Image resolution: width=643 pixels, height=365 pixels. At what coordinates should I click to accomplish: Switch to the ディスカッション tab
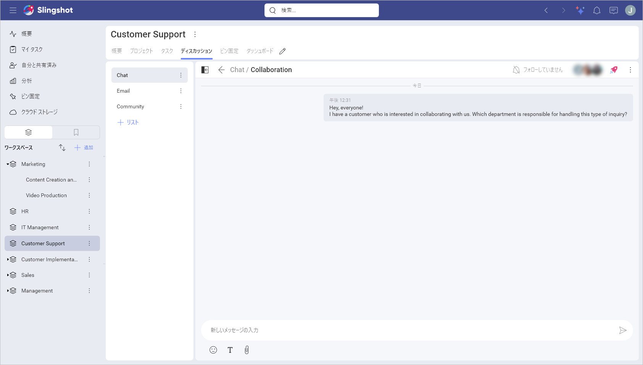point(197,51)
